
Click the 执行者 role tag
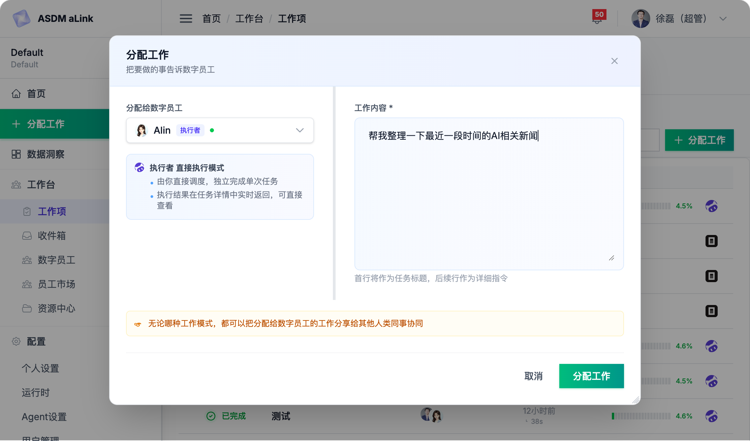[x=190, y=130]
